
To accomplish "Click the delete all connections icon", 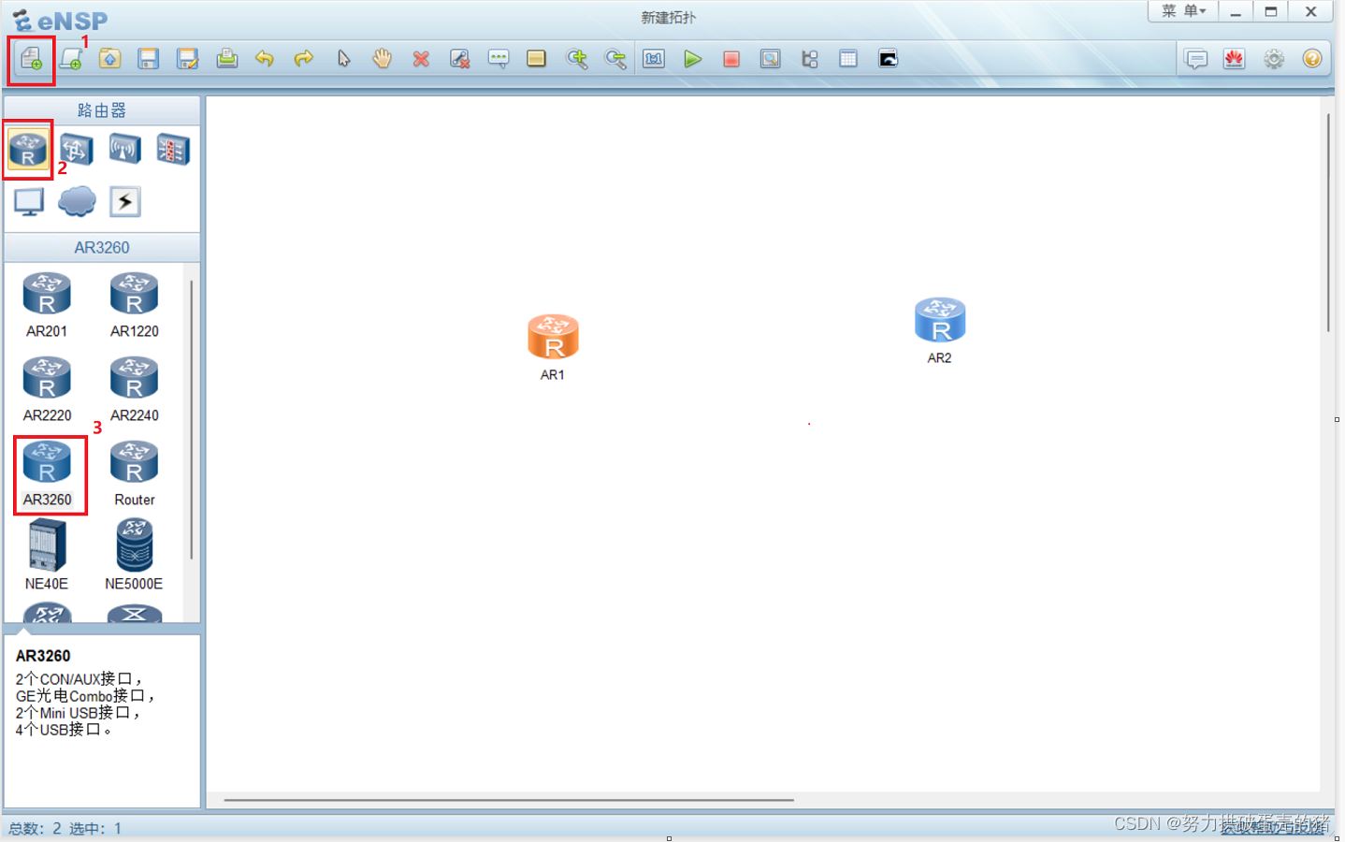I will 459,59.
